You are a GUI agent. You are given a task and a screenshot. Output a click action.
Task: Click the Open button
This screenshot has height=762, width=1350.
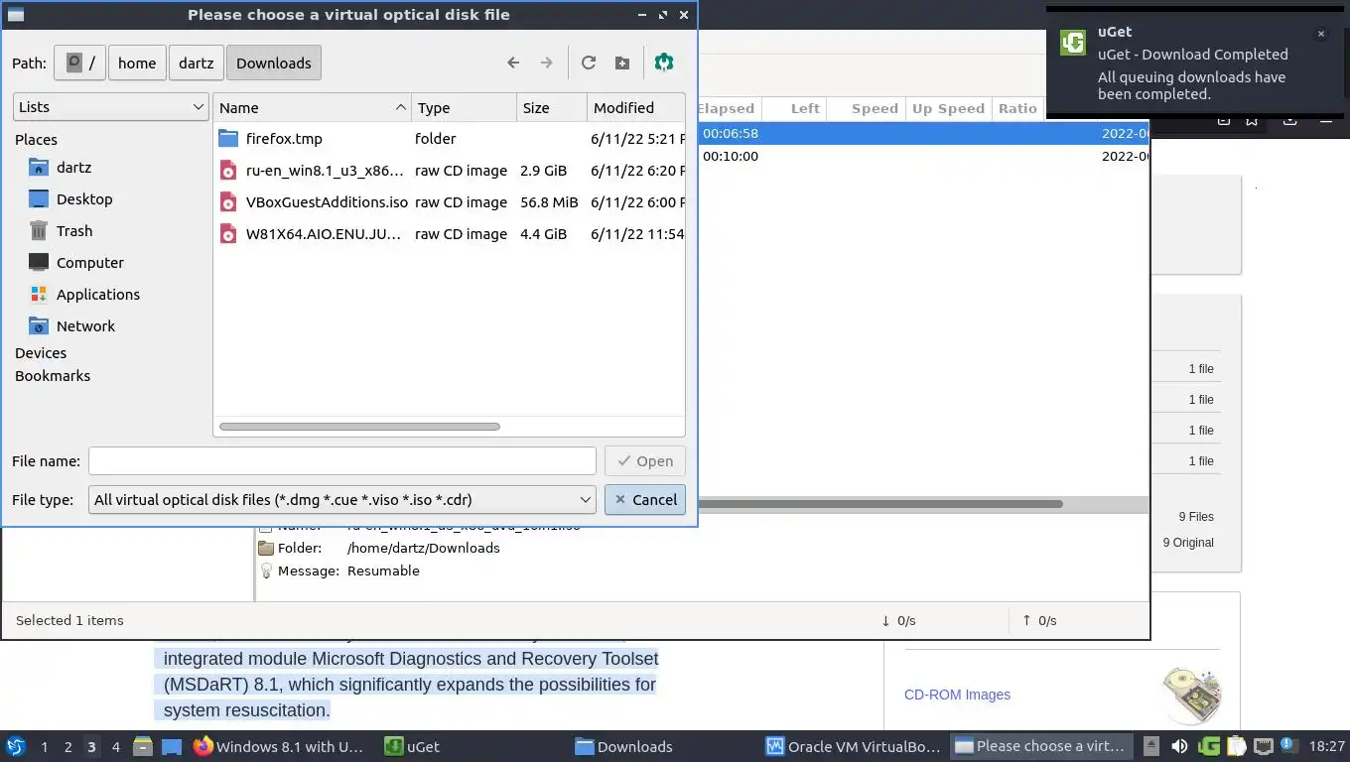pyautogui.click(x=644, y=461)
